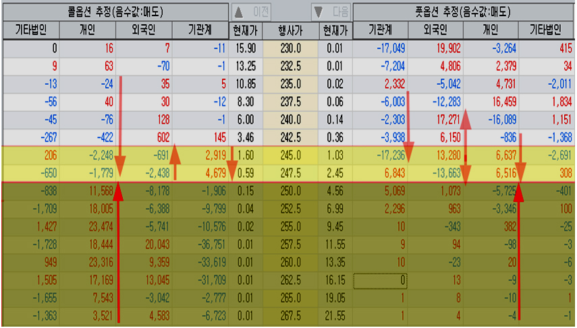Click the outlined 0 cell in put 기관계

pyautogui.click(x=380, y=278)
